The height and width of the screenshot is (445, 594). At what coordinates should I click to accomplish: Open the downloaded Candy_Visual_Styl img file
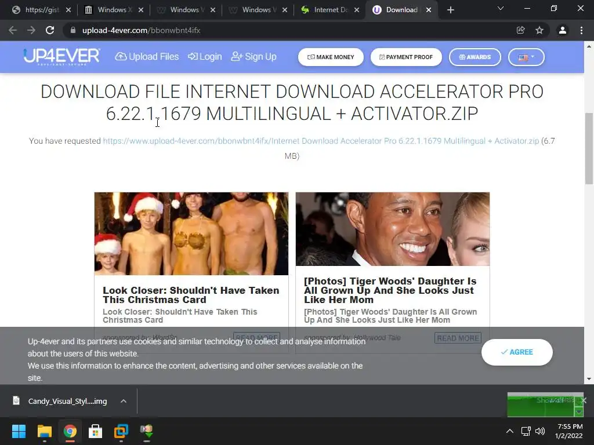click(x=60, y=401)
